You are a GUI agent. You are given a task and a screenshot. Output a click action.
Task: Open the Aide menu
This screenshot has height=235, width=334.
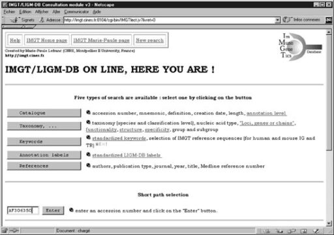(97, 12)
